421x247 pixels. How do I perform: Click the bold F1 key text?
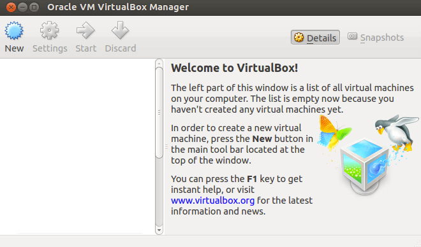(x=252, y=179)
